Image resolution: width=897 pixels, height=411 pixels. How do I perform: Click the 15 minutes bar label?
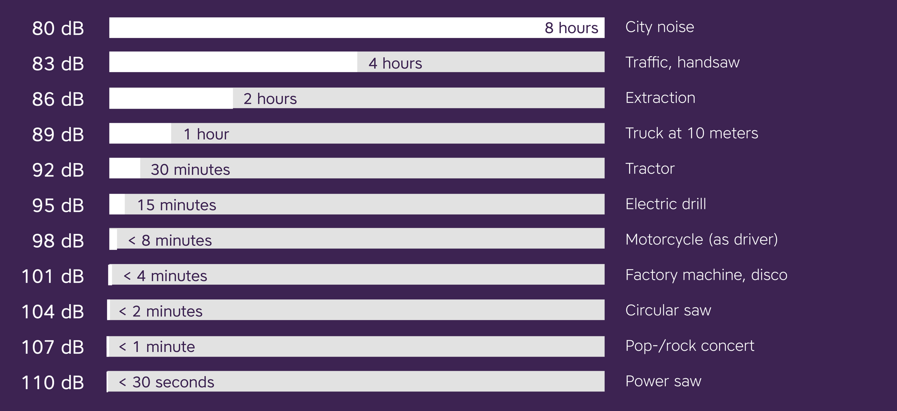(177, 205)
